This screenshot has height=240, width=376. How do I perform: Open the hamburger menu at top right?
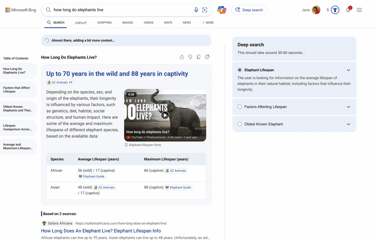[359, 10]
